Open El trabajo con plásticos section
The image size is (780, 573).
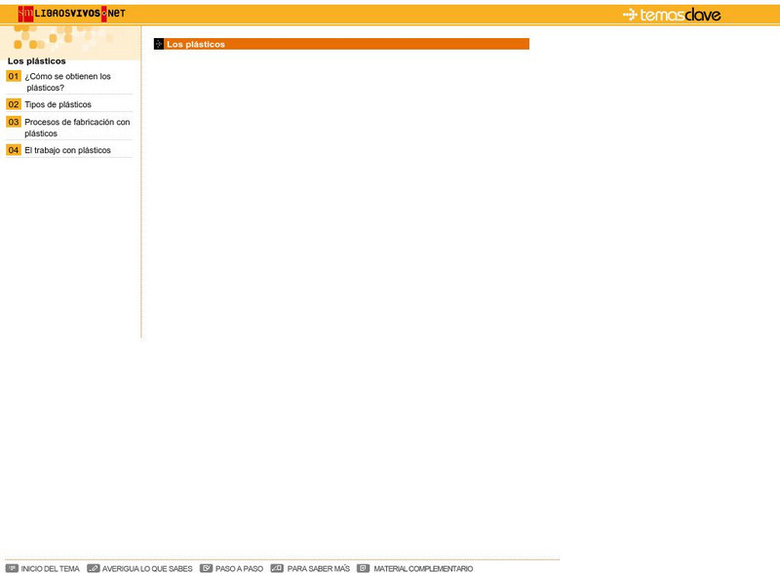[x=67, y=150]
